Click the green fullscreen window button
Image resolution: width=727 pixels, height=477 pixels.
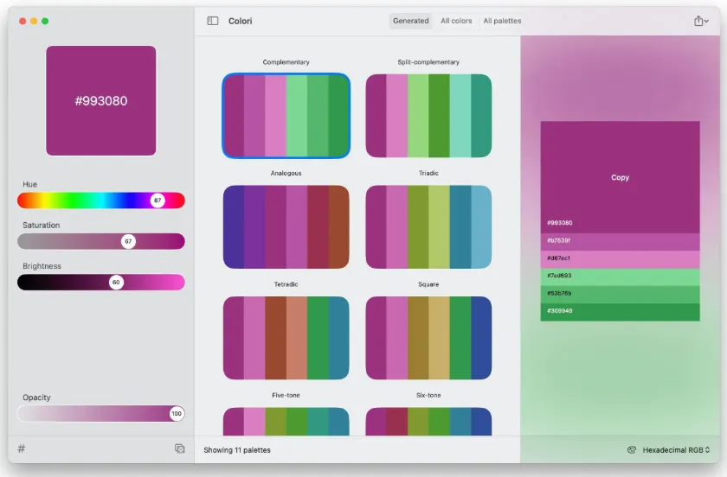(45, 21)
